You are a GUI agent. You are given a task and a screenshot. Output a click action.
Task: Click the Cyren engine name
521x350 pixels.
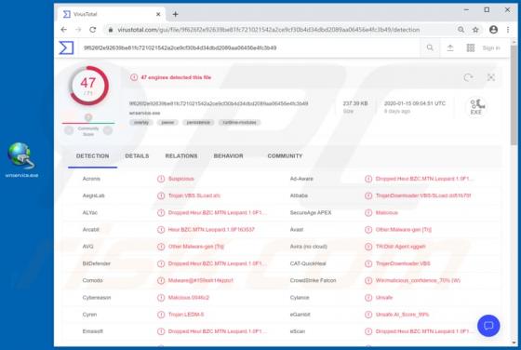coord(89,315)
